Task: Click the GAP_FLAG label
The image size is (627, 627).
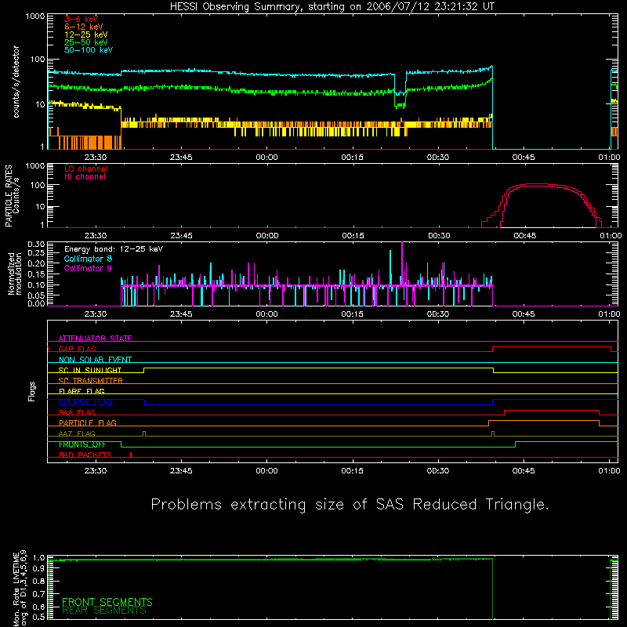Action: coord(77,349)
